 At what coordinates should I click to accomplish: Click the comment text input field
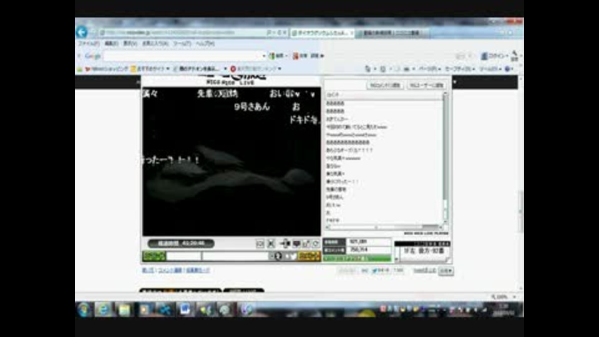point(235,256)
